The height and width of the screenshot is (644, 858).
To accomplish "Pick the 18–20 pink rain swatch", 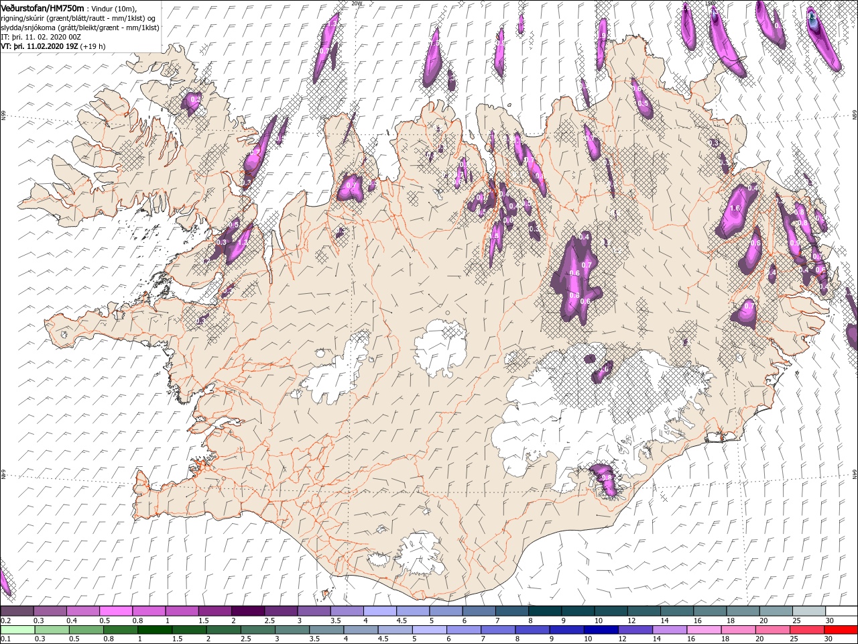I will 738,630.
